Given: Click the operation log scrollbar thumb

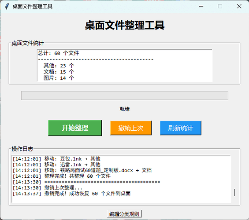Looking at the screenshot, I should coord(234,192).
